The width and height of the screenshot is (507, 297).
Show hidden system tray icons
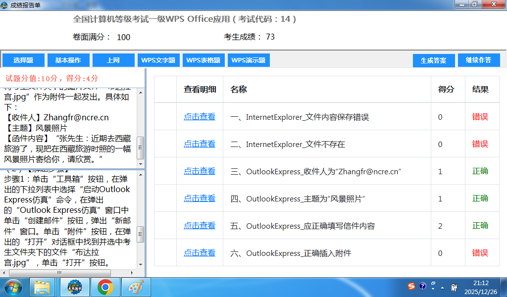(x=442, y=288)
